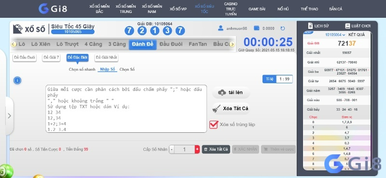Clear entries with broom Xóa Tất Cả
This screenshot has width=386, height=178.
231,109
